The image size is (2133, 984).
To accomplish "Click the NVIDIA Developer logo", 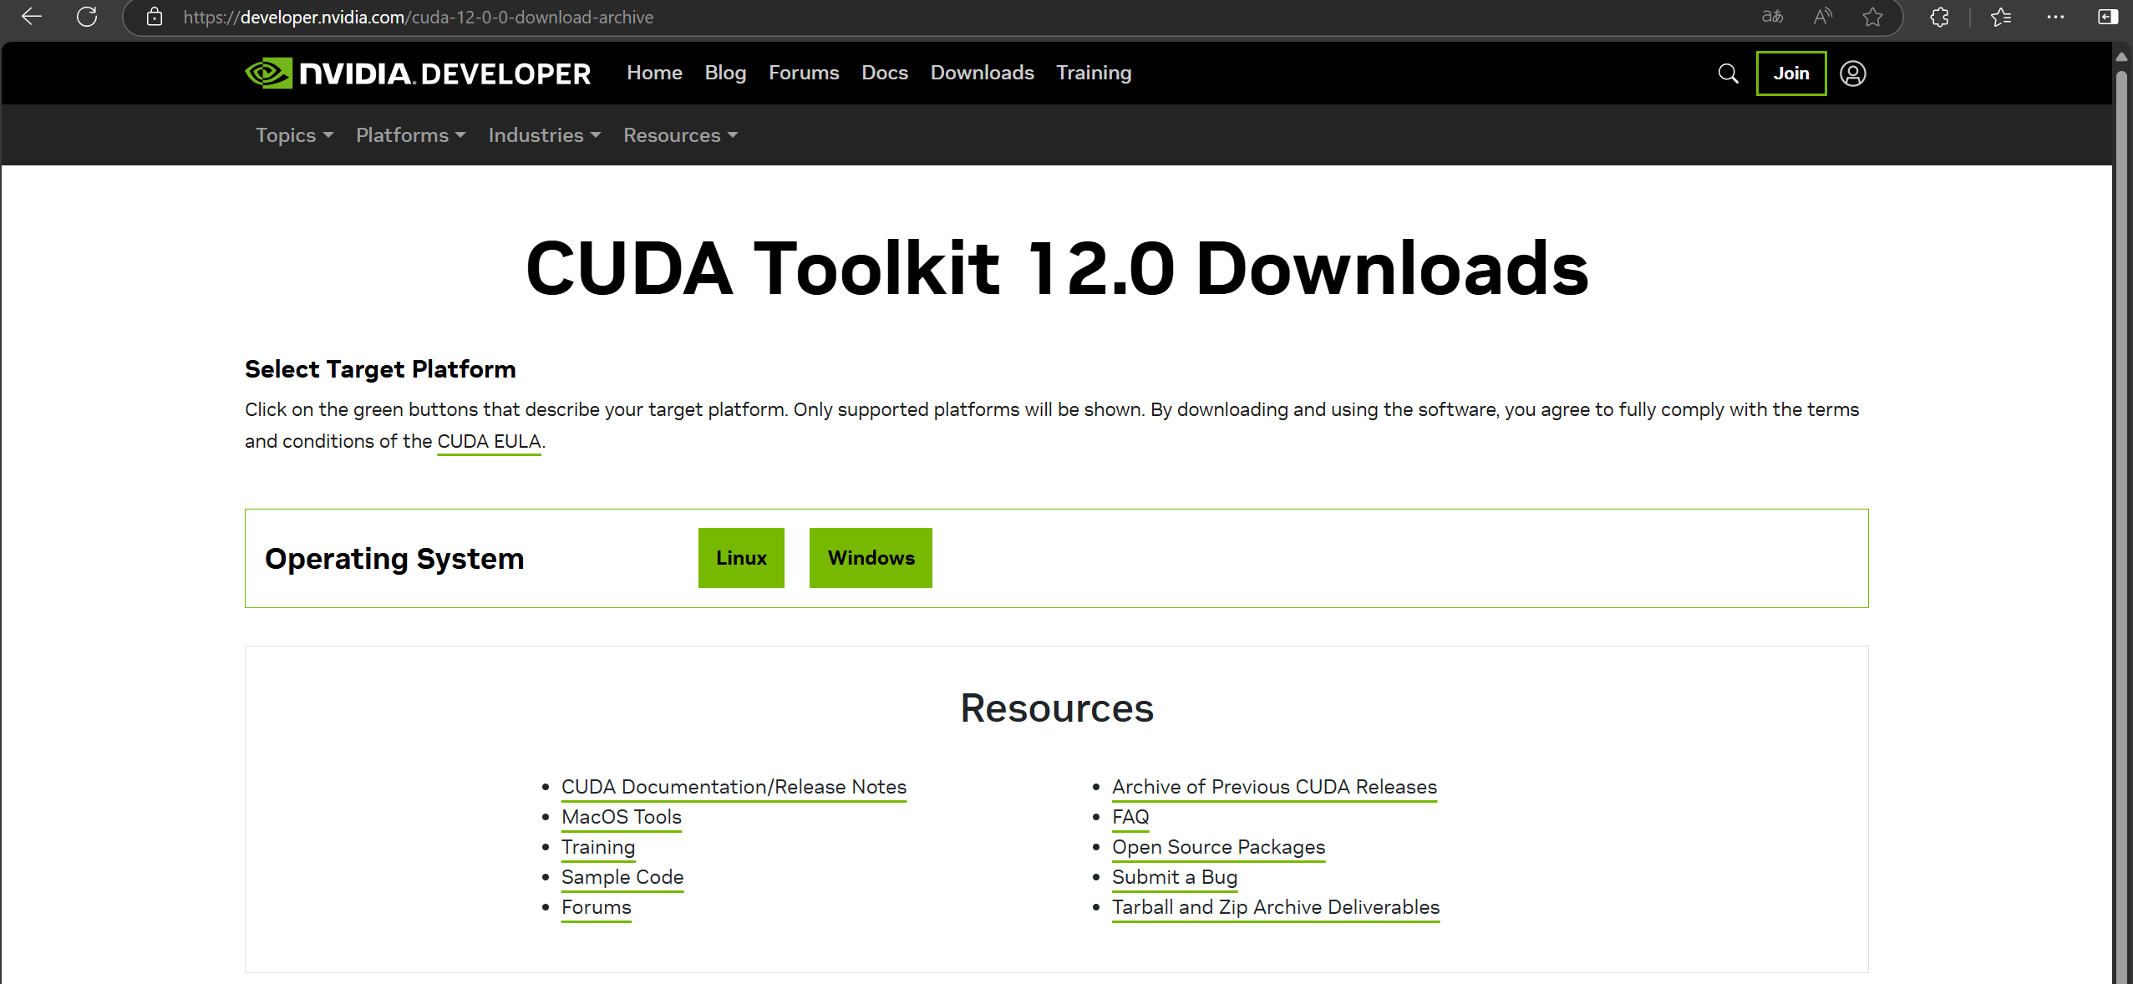I will pos(418,74).
